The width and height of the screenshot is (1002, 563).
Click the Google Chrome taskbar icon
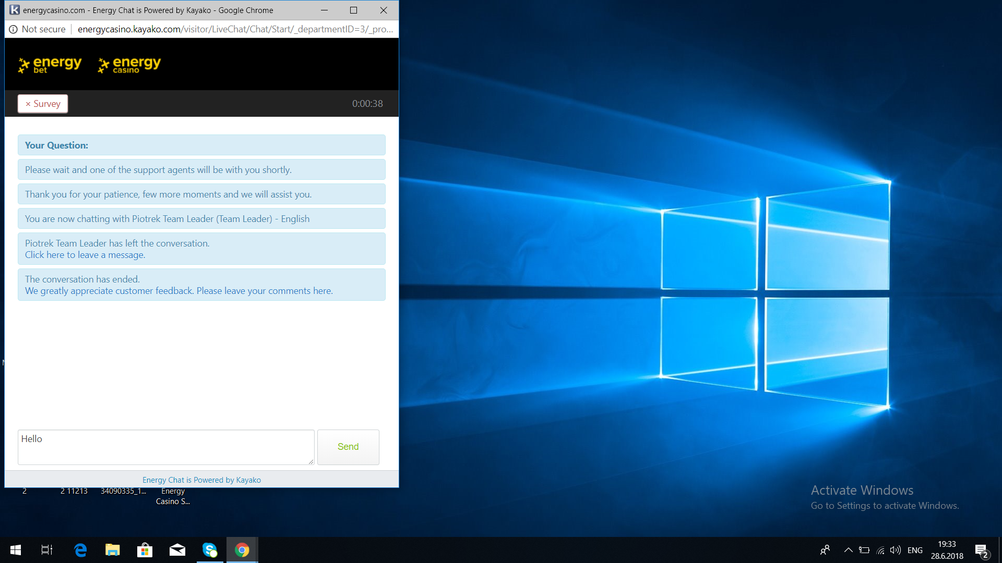tap(242, 550)
